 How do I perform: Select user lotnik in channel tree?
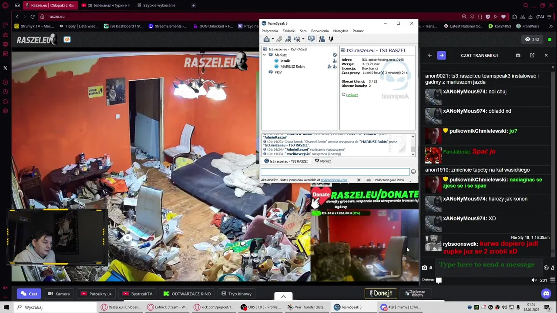(285, 61)
